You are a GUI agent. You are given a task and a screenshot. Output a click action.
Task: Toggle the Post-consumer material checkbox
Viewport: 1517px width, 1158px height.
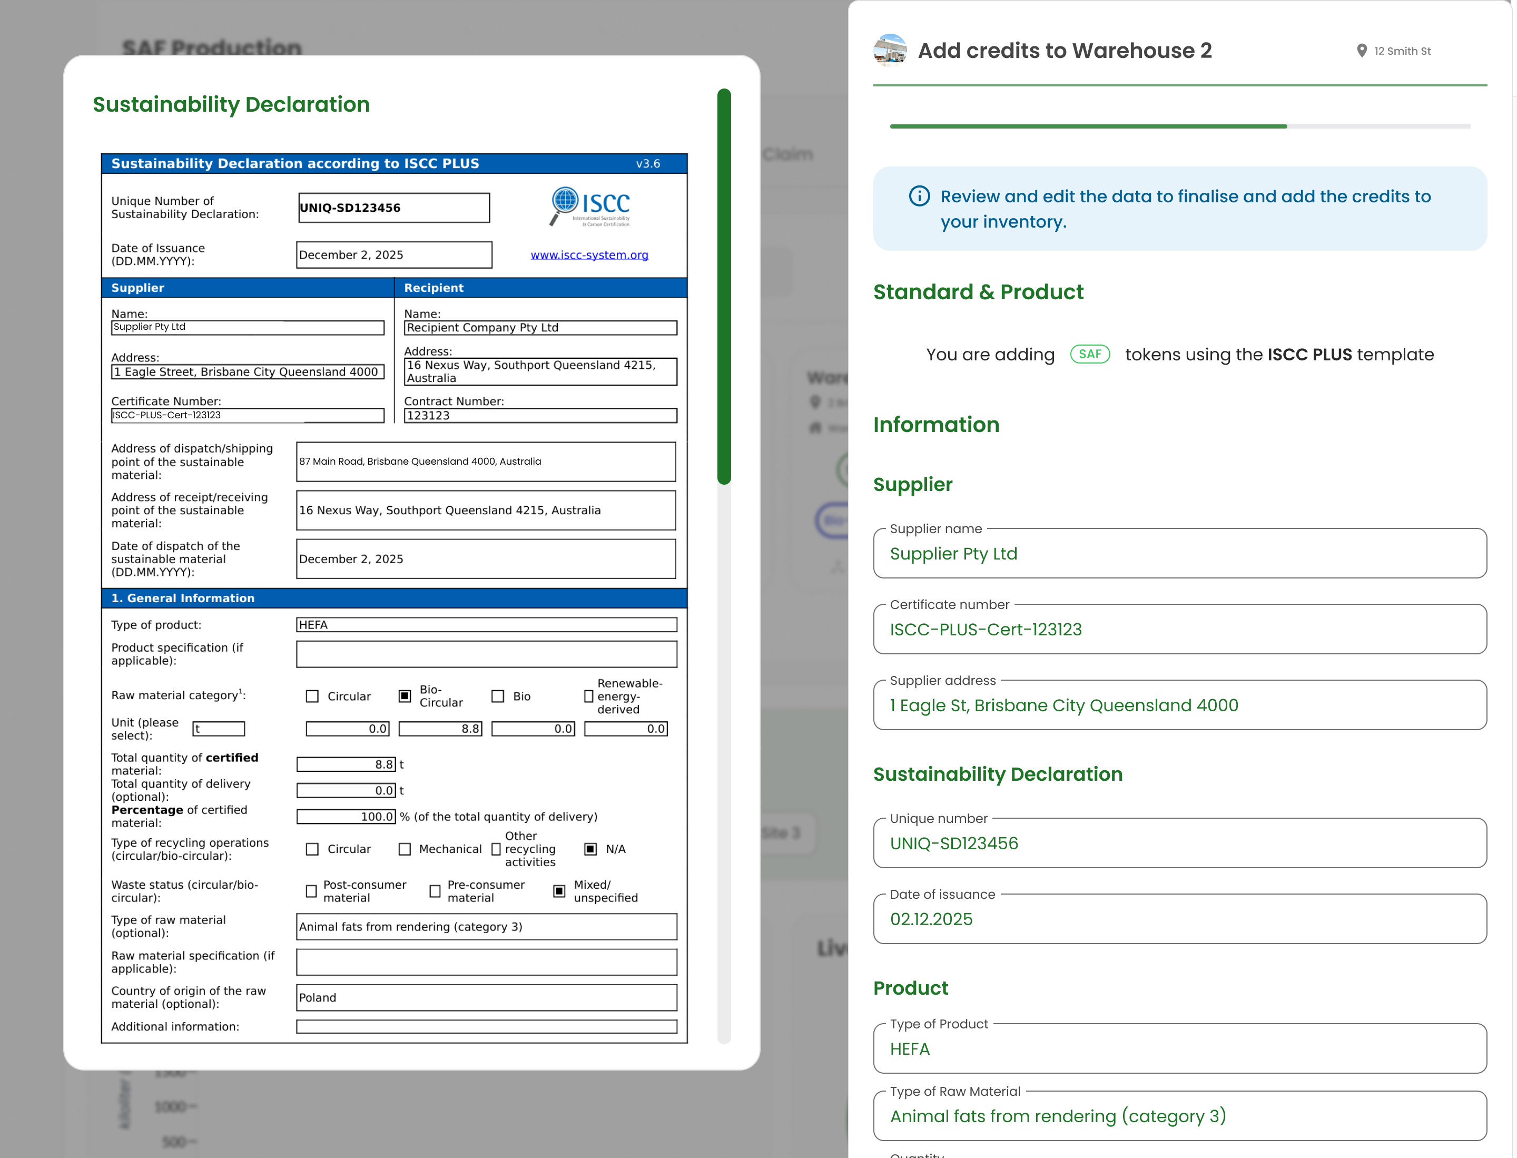pyautogui.click(x=311, y=891)
